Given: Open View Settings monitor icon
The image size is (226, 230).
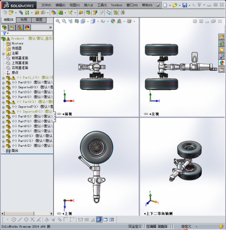Looking at the screenshot, I should point(129,21).
